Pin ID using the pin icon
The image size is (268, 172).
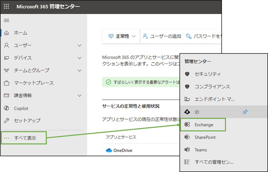pos(245,112)
